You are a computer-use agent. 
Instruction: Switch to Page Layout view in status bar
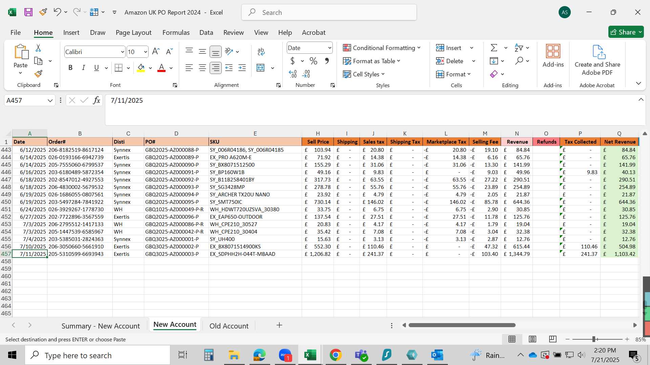[x=533, y=339]
